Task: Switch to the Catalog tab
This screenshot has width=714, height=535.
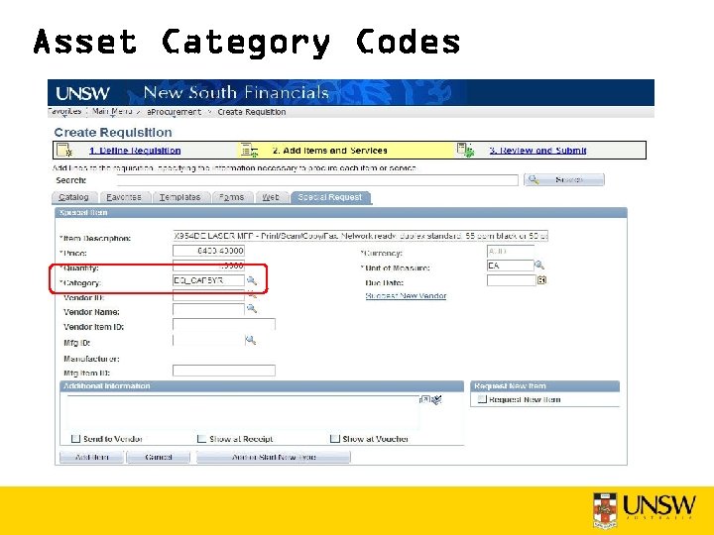Action: [x=74, y=197]
